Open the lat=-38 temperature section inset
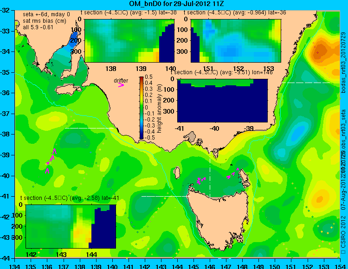This screenshot has height=269, width=348. (x=129, y=41)
